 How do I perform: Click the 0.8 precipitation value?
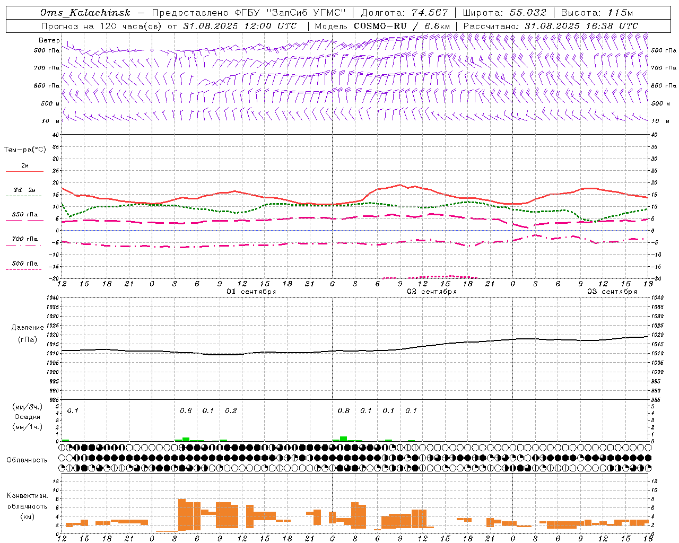[x=344, y=411]
